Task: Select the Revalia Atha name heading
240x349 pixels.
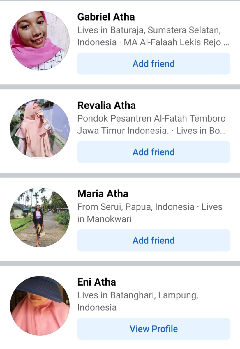Action: (106, 105)
